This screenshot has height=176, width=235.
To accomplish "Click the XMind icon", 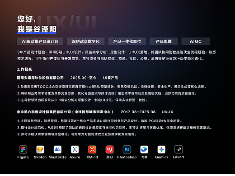I will pos(92,149).
